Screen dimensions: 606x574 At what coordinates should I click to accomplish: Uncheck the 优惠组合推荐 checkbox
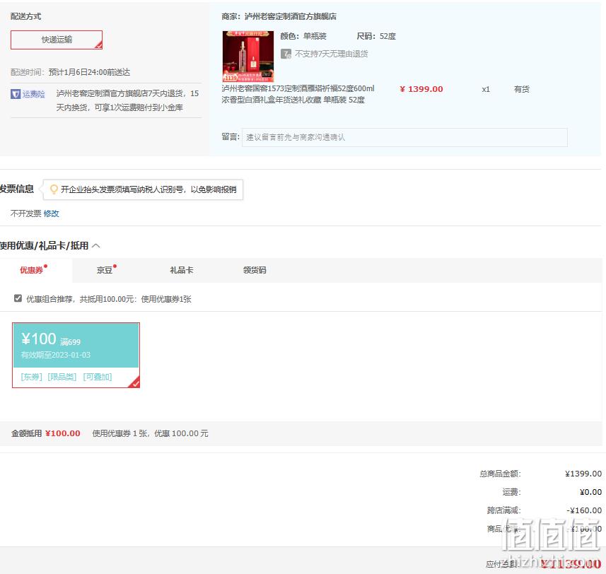[x=18, y=298]
